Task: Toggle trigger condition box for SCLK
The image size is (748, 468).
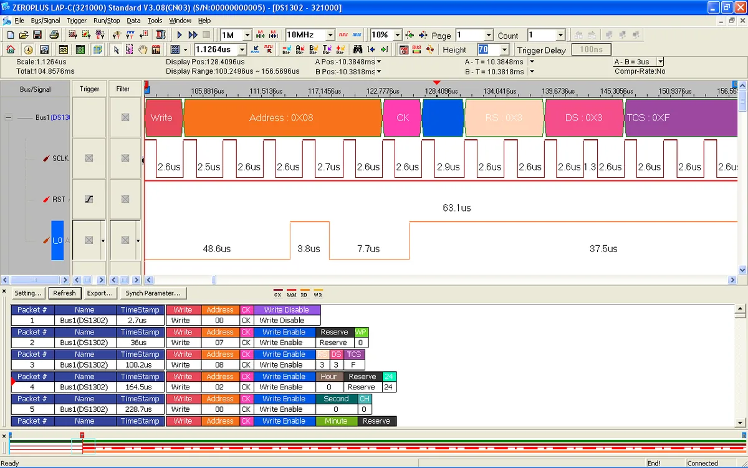Action: coord(89,158)
